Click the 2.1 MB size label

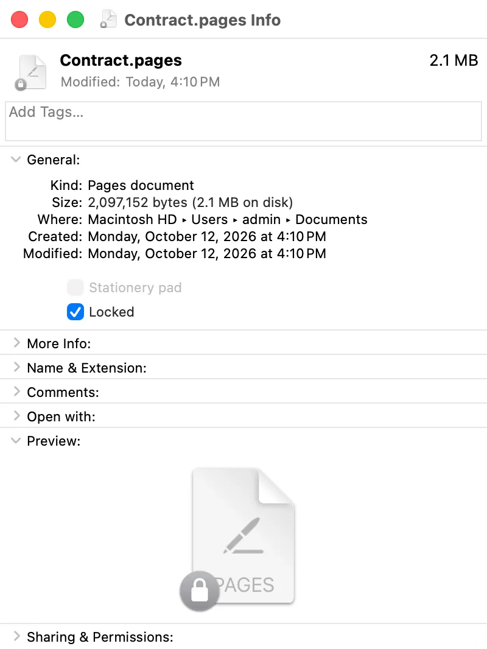454,60
